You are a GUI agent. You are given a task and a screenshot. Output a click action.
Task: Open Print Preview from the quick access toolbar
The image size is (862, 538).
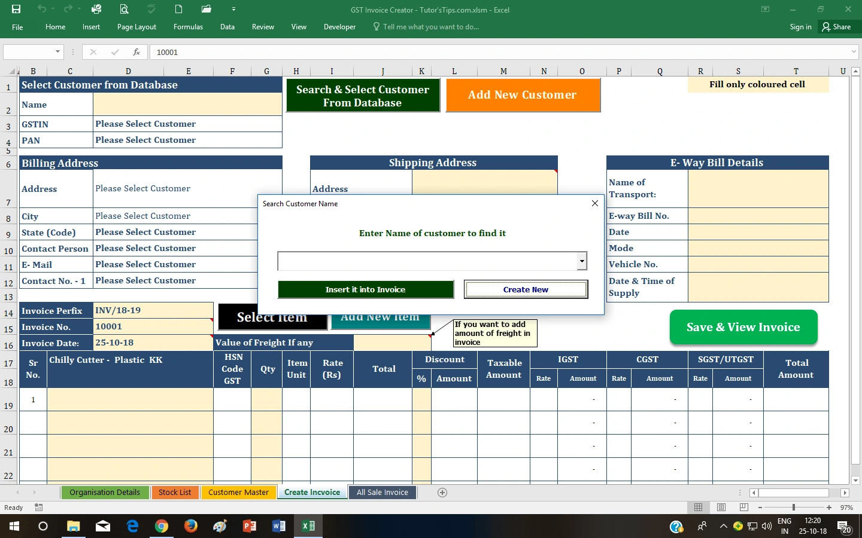pyautogui.click(x=124, y=9)
